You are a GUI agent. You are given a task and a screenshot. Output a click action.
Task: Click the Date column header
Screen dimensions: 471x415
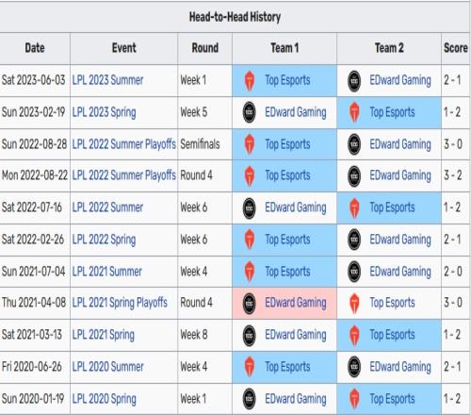click(x=35, y=48)
